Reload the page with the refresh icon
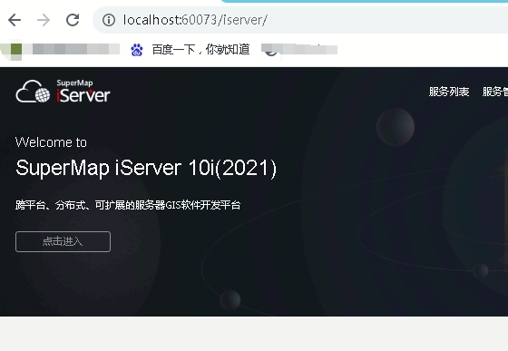Viewport: 508px width, 351px height. [73, 20]
